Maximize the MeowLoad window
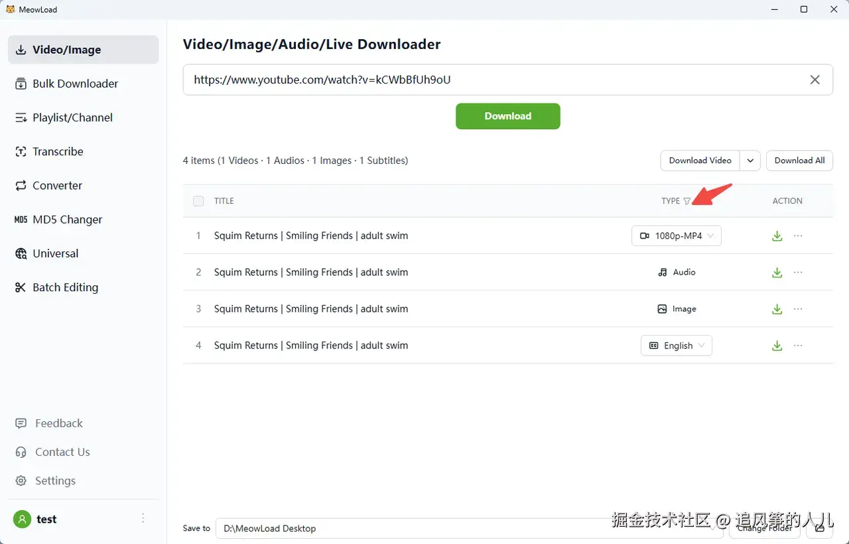The width and height of the screenshot is (849, 544). [804, 9]
